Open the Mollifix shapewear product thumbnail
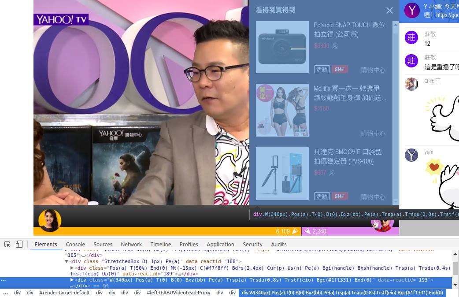459x297 pixels. pyautogui.click(x=282, y=110)
